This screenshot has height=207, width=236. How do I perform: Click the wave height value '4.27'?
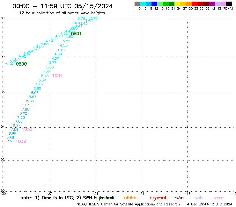point(55,59)
